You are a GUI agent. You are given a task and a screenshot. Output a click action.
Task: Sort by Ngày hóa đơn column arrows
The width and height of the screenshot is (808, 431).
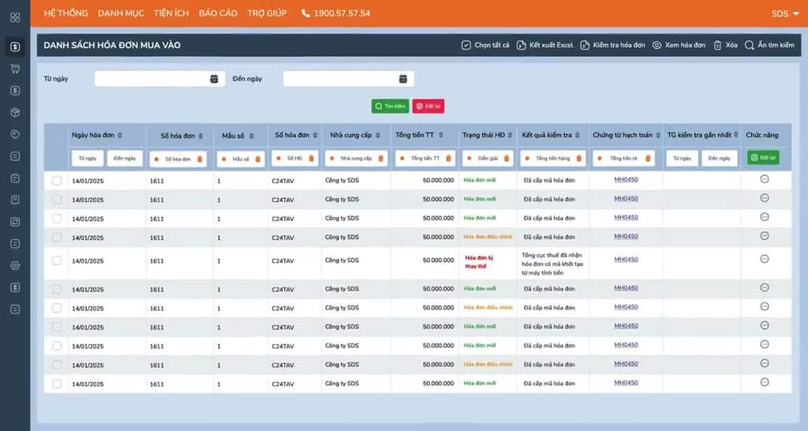pos(120,135)
